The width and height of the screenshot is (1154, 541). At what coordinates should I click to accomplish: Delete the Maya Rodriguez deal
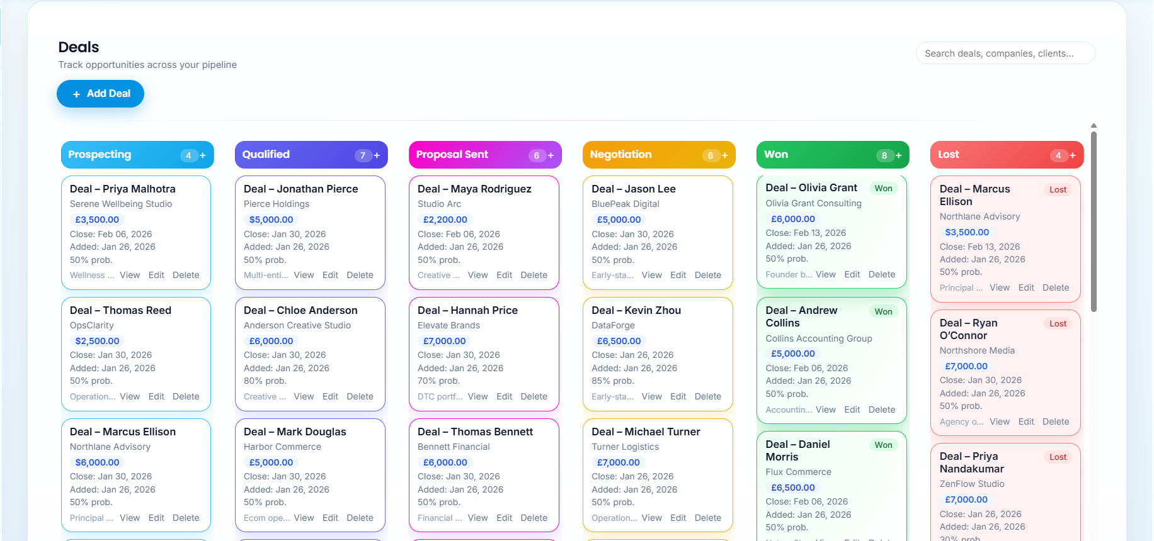click(534, 275)
